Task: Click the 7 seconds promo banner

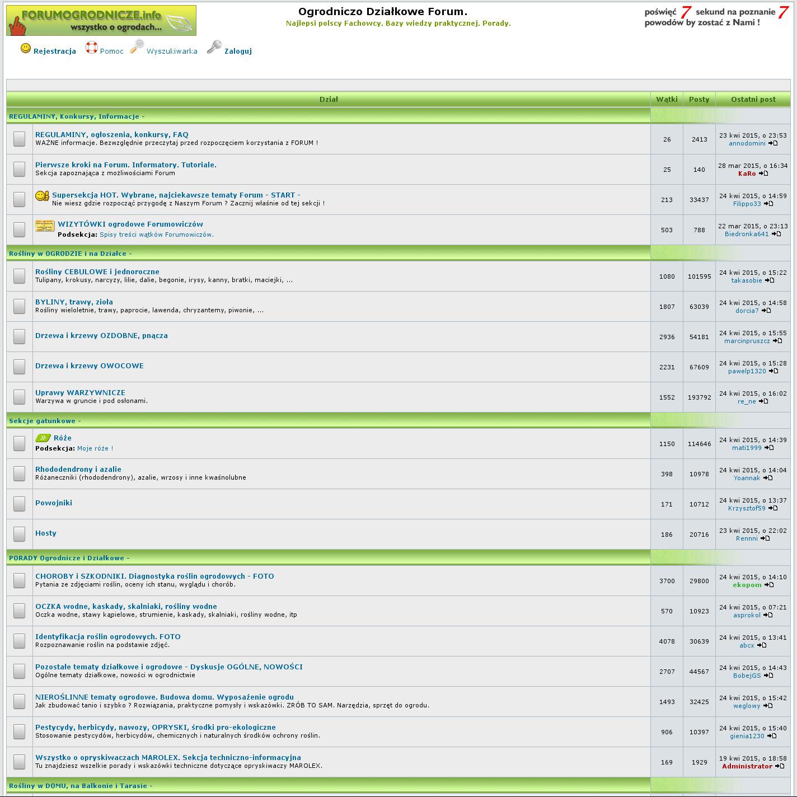Action: (716, 16)
